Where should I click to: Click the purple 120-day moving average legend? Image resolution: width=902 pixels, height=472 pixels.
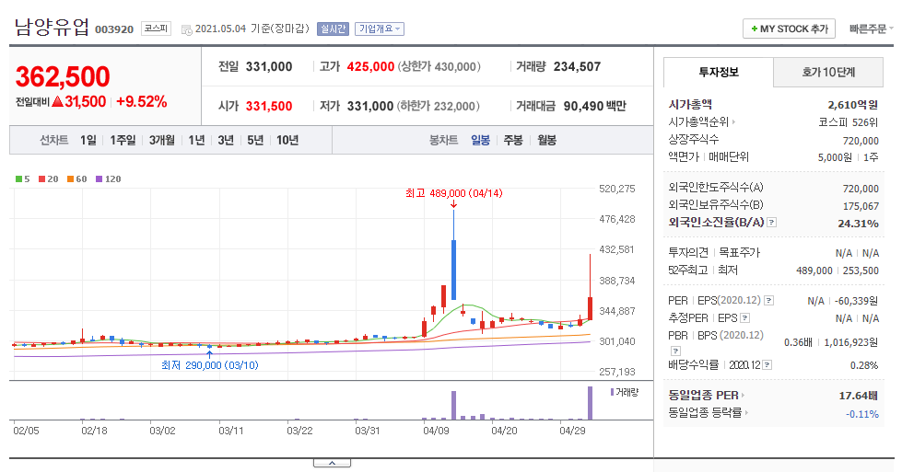click(108, 179)
